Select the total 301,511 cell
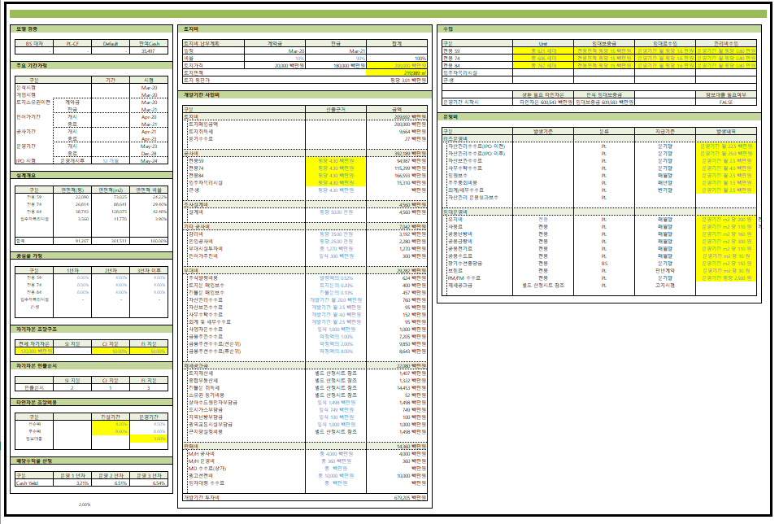Image resolution: width=779 pixels, height=524 pixels. [x=111, y=241]
